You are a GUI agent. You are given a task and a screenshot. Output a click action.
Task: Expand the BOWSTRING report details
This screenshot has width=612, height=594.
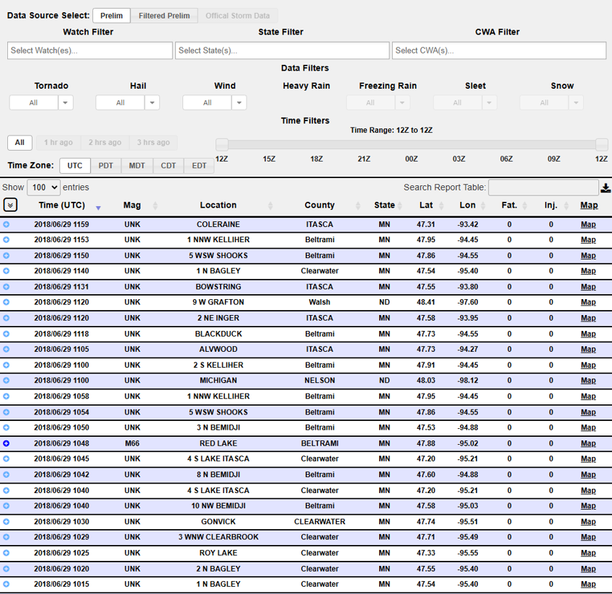click(6, 287)
